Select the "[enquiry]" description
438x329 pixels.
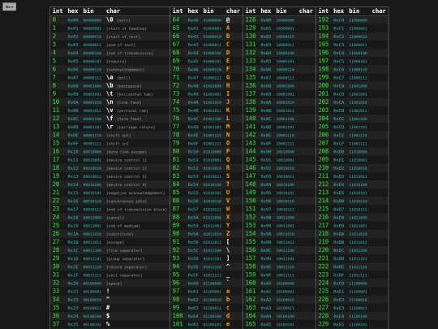pyautogui.click(x=116, y=61)
